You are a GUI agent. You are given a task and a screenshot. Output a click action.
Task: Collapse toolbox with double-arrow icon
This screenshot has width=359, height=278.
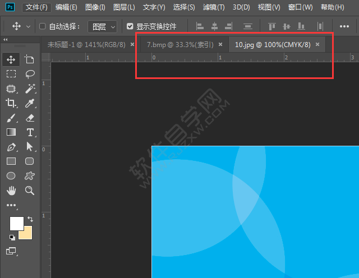(x=6, y=40)
